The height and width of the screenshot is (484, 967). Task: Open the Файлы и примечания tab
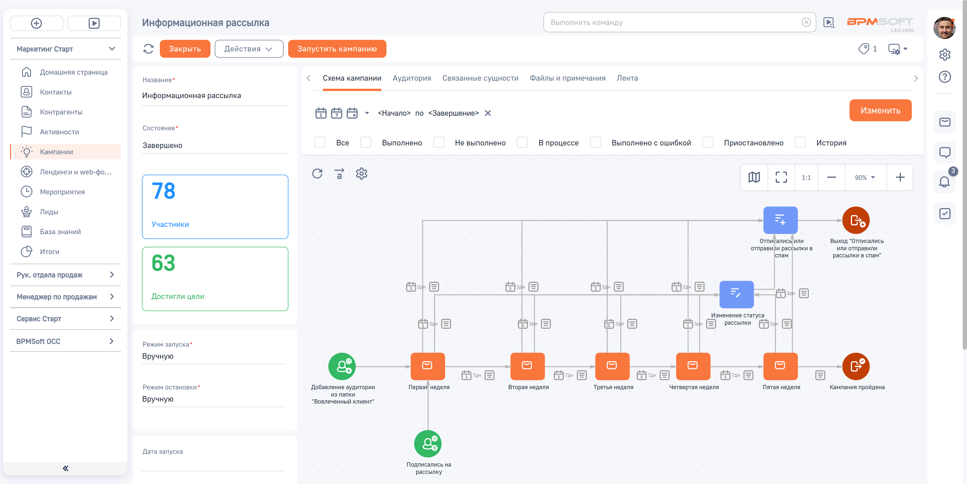click(567, 78)
